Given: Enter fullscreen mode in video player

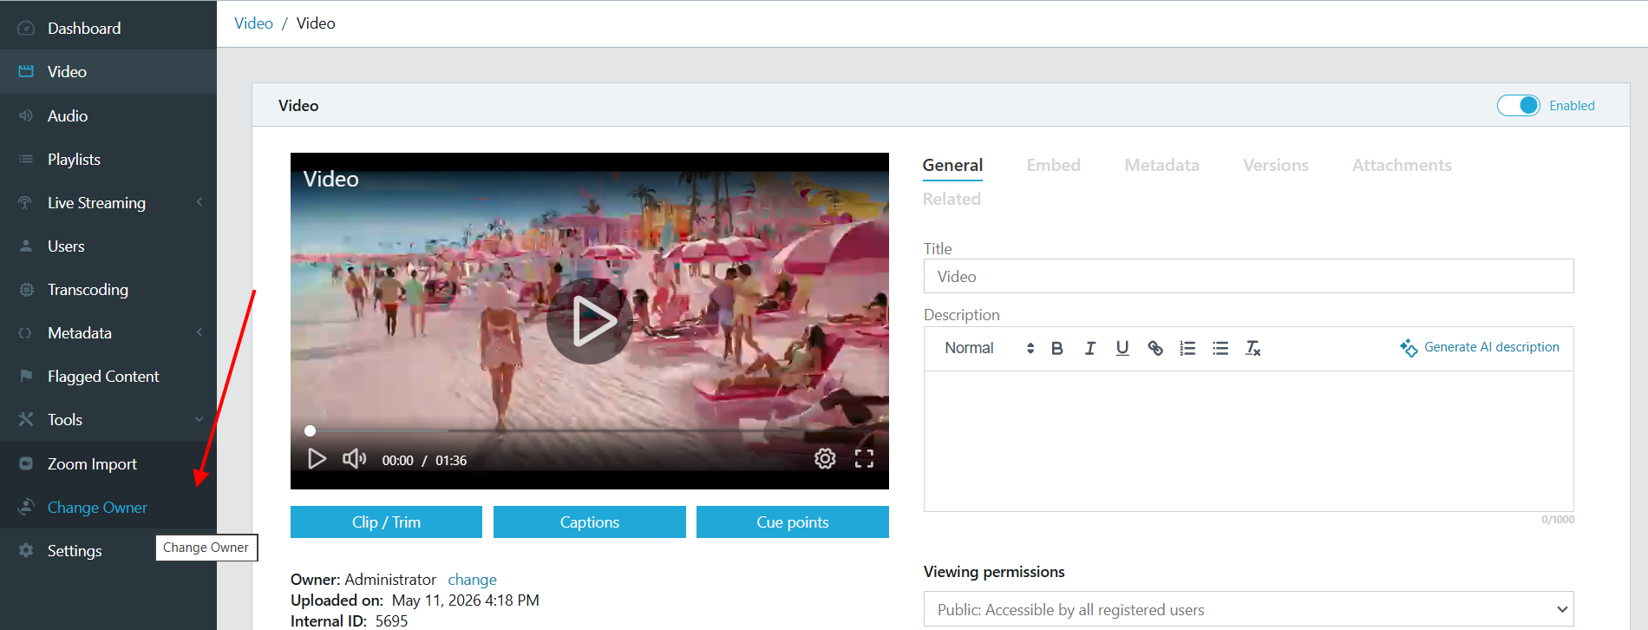Looking at the screenshot, I should (x=864, y=459).
